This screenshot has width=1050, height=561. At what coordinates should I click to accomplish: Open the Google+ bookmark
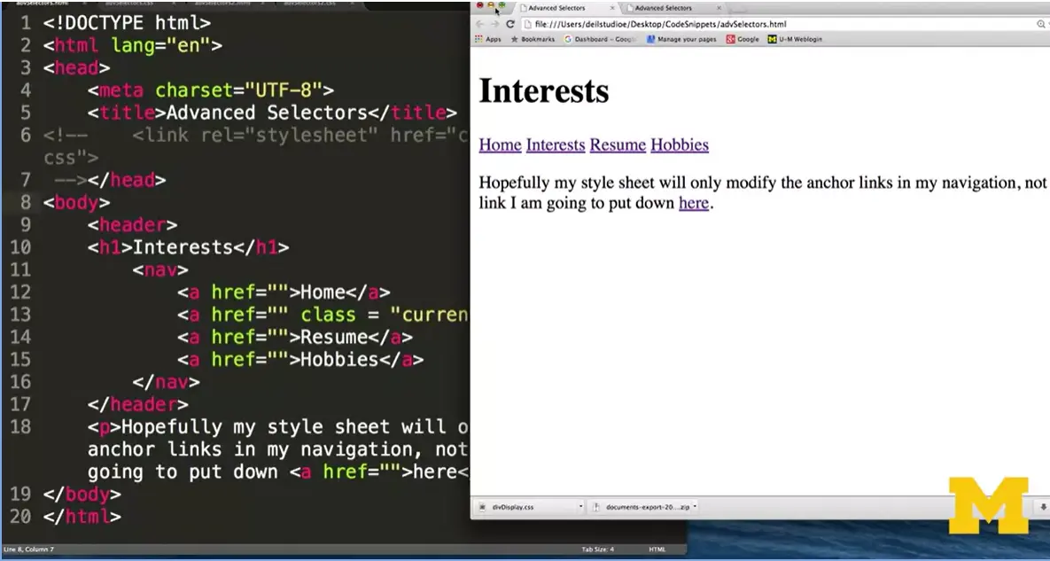[x=743, y=39]
